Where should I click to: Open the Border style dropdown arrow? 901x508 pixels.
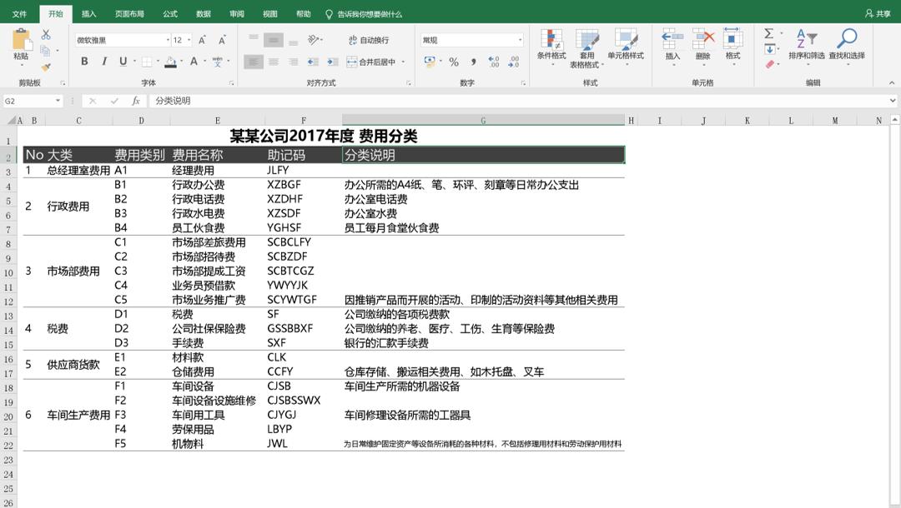tap(158, 62)
